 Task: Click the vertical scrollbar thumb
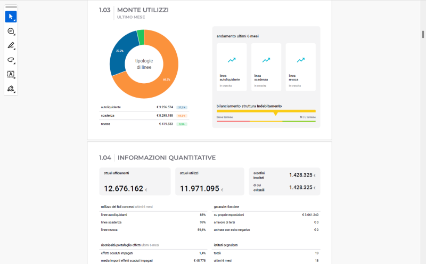(423, 35)
